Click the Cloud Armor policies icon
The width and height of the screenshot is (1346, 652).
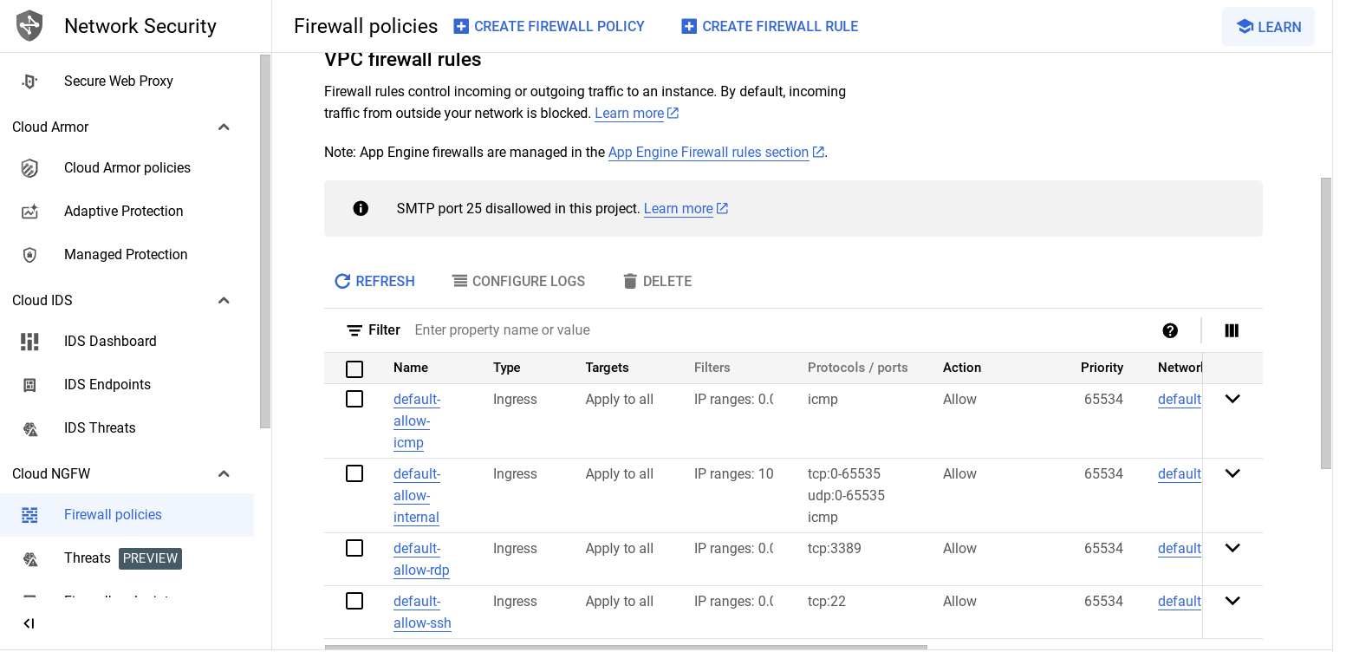coord(29,168)
